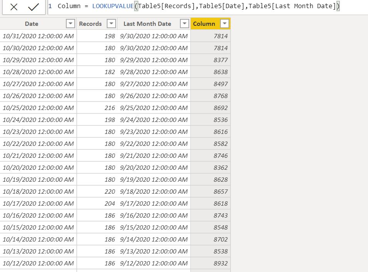Select Column value 8743

210,215
